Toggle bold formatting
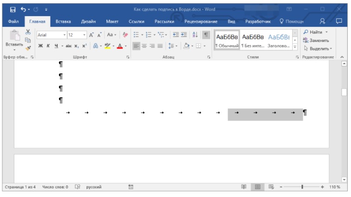 (x=40, y=46)
